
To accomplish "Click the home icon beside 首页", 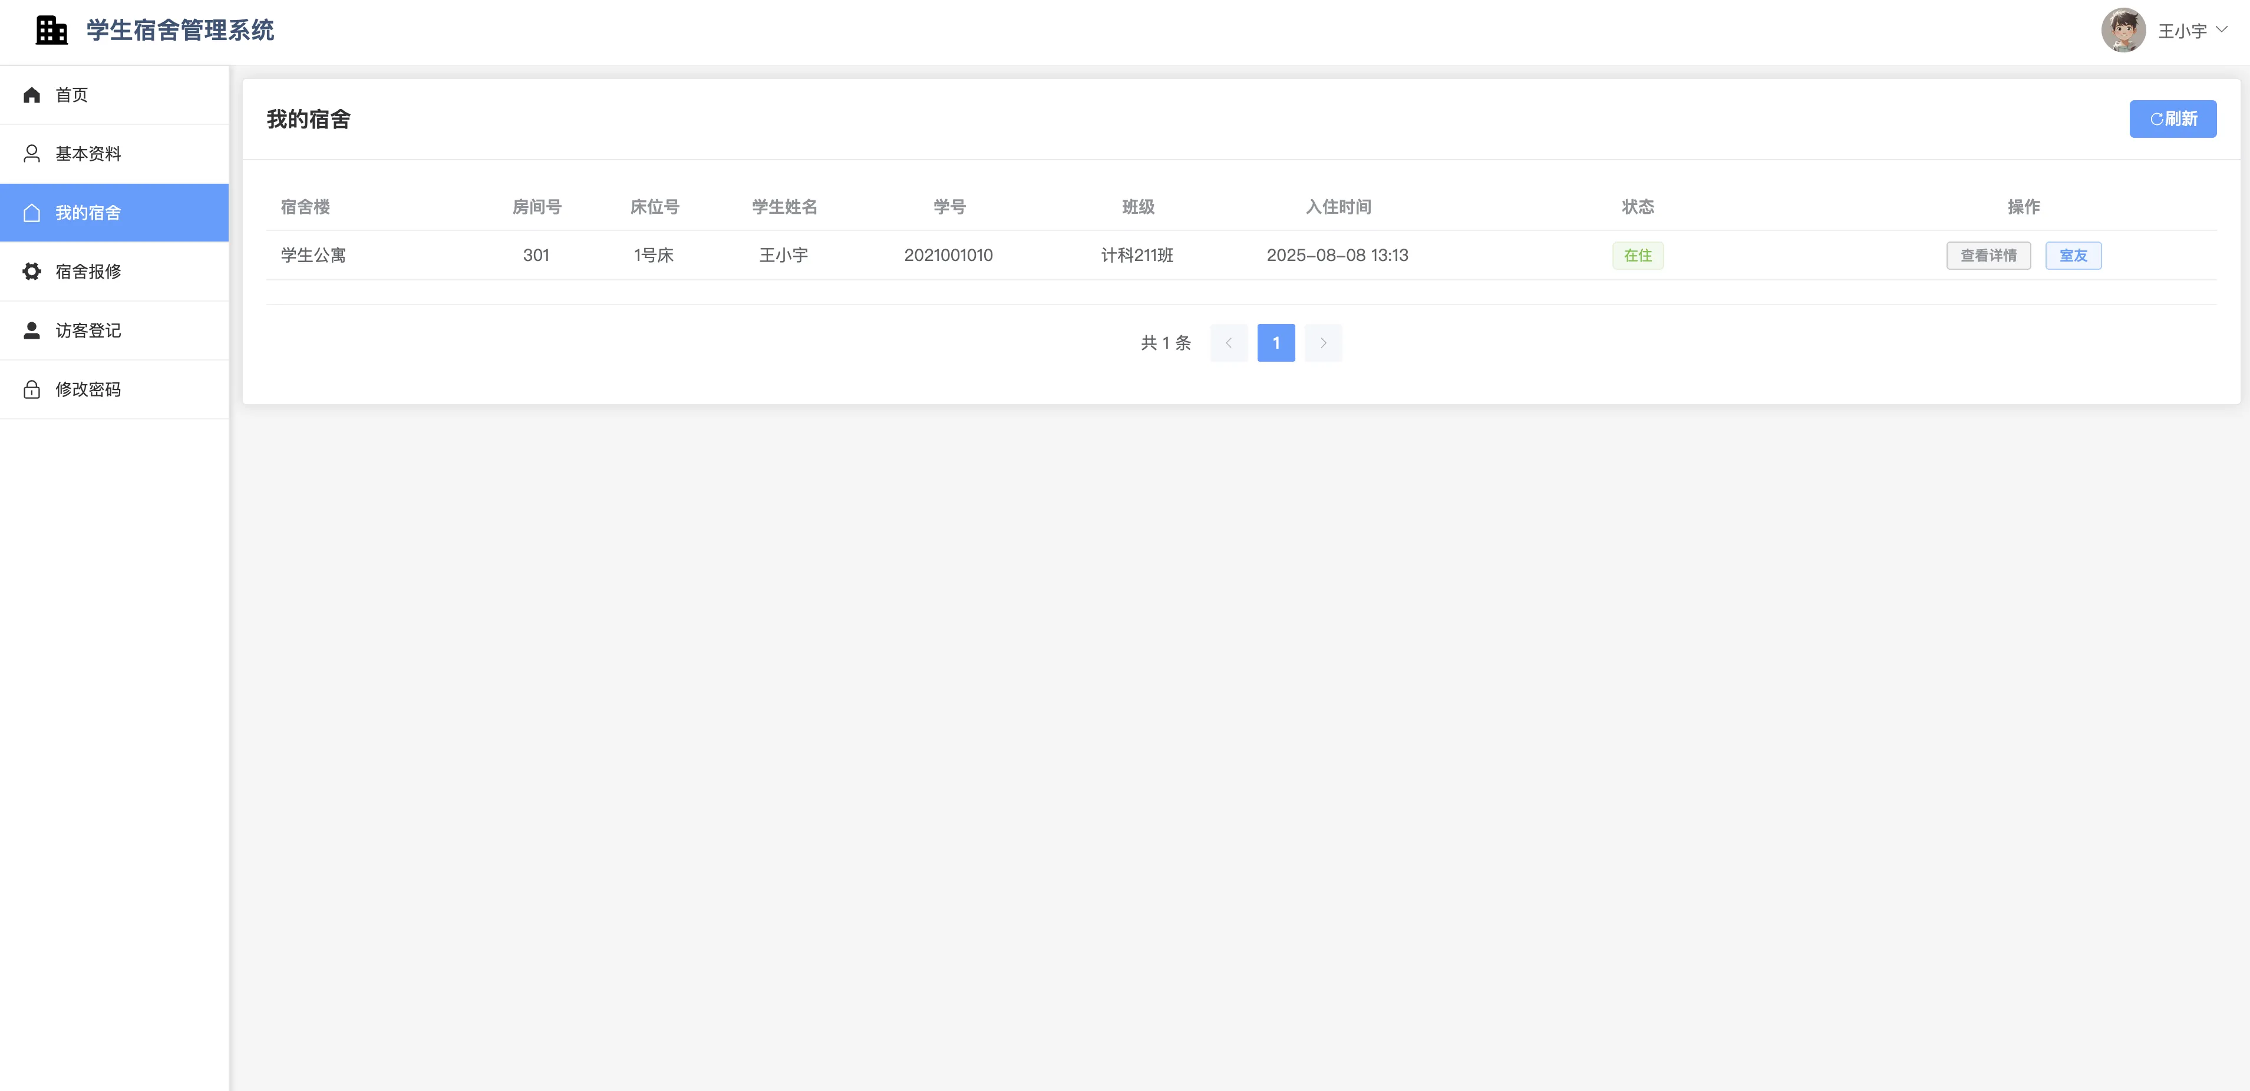I will [32, 95].
